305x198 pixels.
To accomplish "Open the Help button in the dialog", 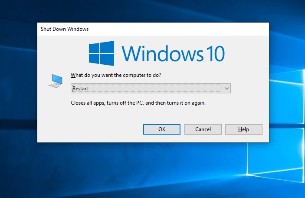I will [x=243, y=129].
